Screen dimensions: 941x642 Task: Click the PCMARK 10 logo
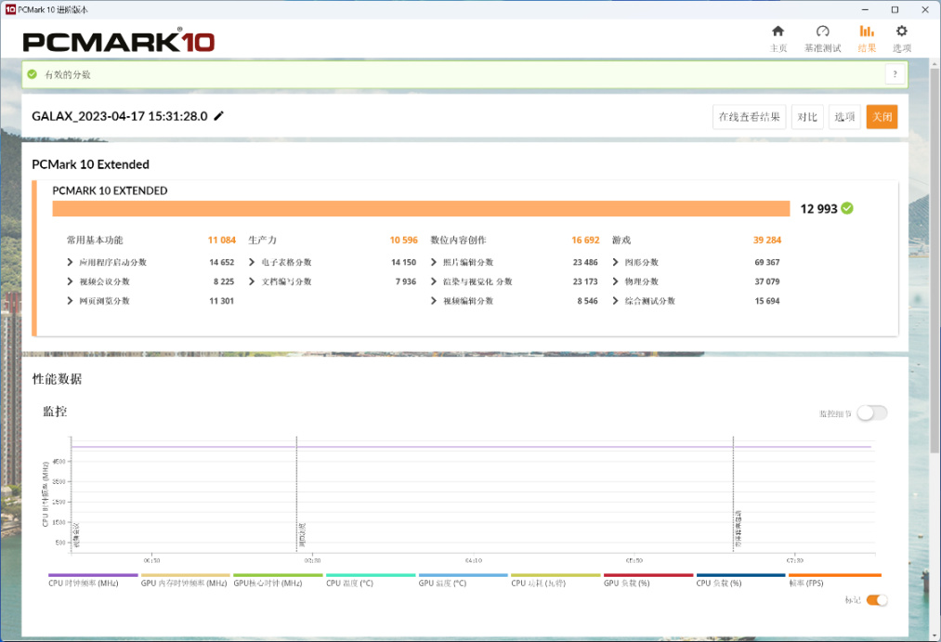coord(119,40)
